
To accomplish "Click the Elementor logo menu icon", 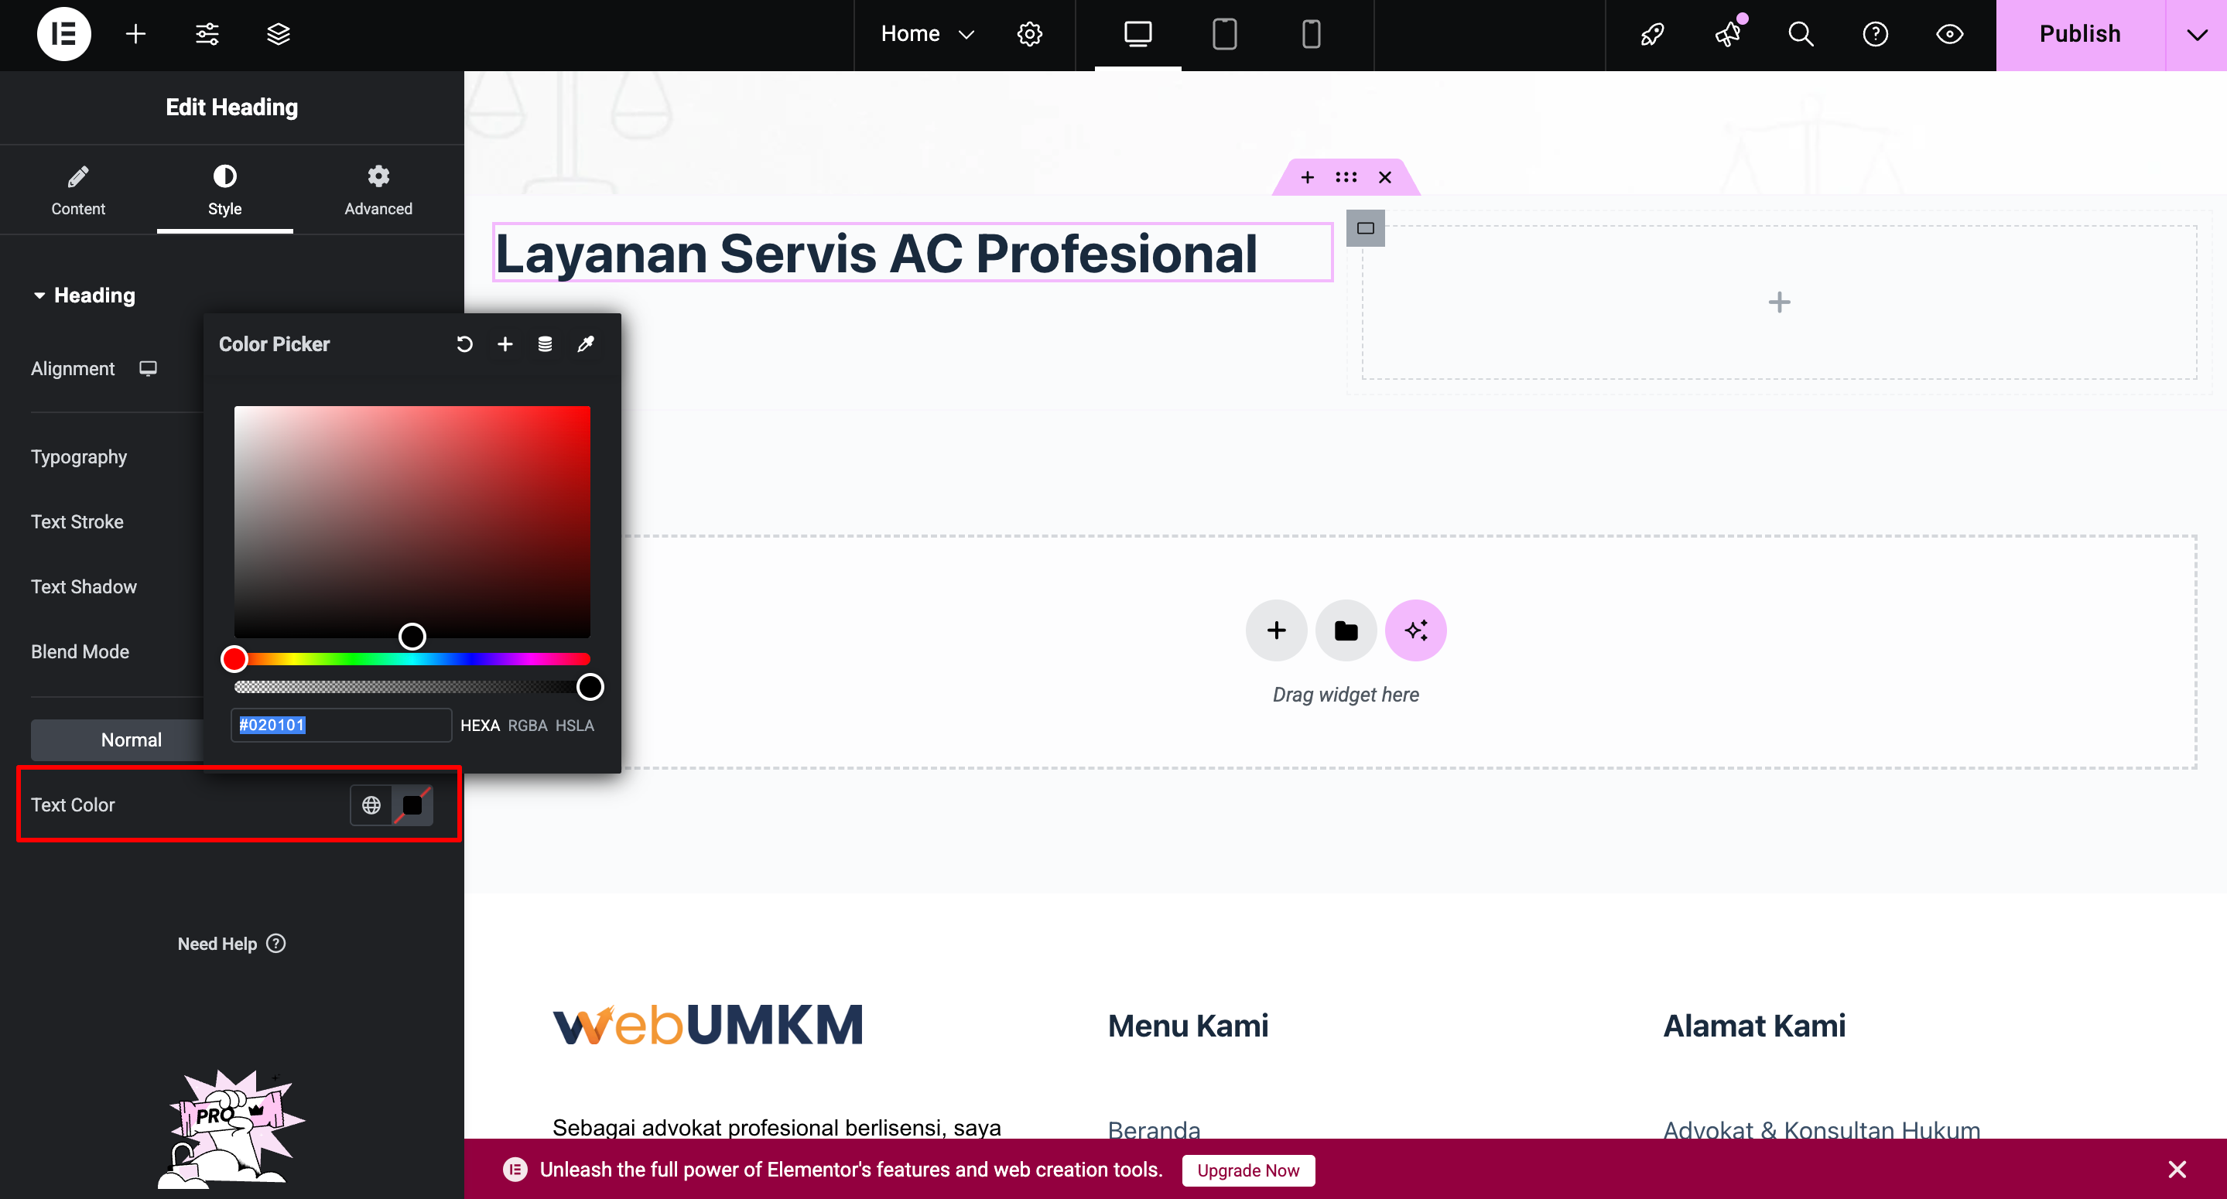I will (x=63, y=34).
